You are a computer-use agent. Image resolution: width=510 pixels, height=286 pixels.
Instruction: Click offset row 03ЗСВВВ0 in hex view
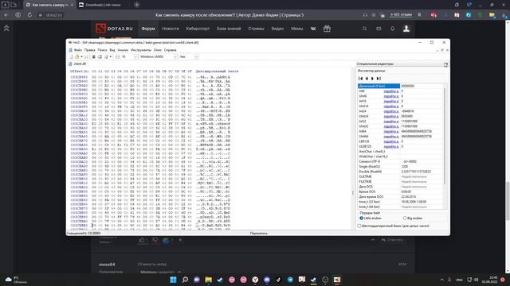(x=79, y=225)
